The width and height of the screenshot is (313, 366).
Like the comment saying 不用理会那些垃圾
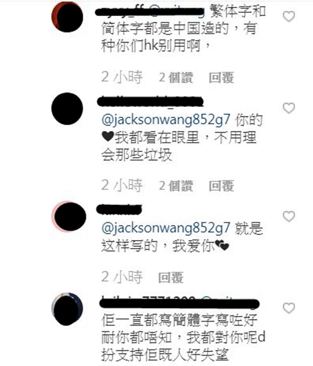(289, 108)
